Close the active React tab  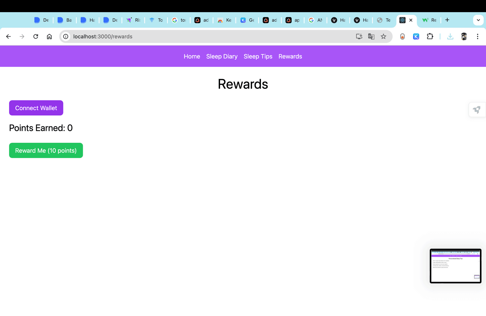click(411, 20)
